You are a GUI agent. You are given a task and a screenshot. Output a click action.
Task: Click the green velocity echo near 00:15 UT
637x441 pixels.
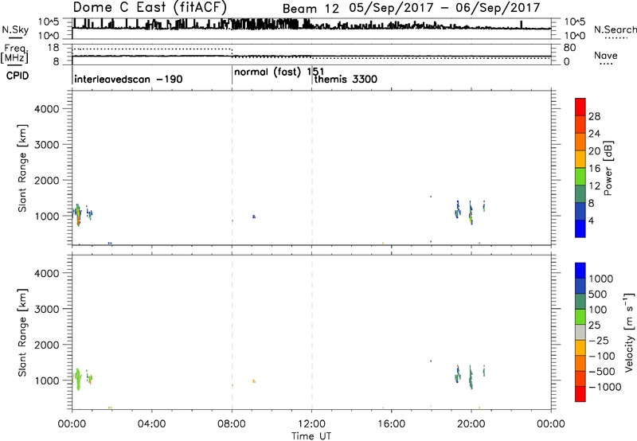(x=77, y=379)
